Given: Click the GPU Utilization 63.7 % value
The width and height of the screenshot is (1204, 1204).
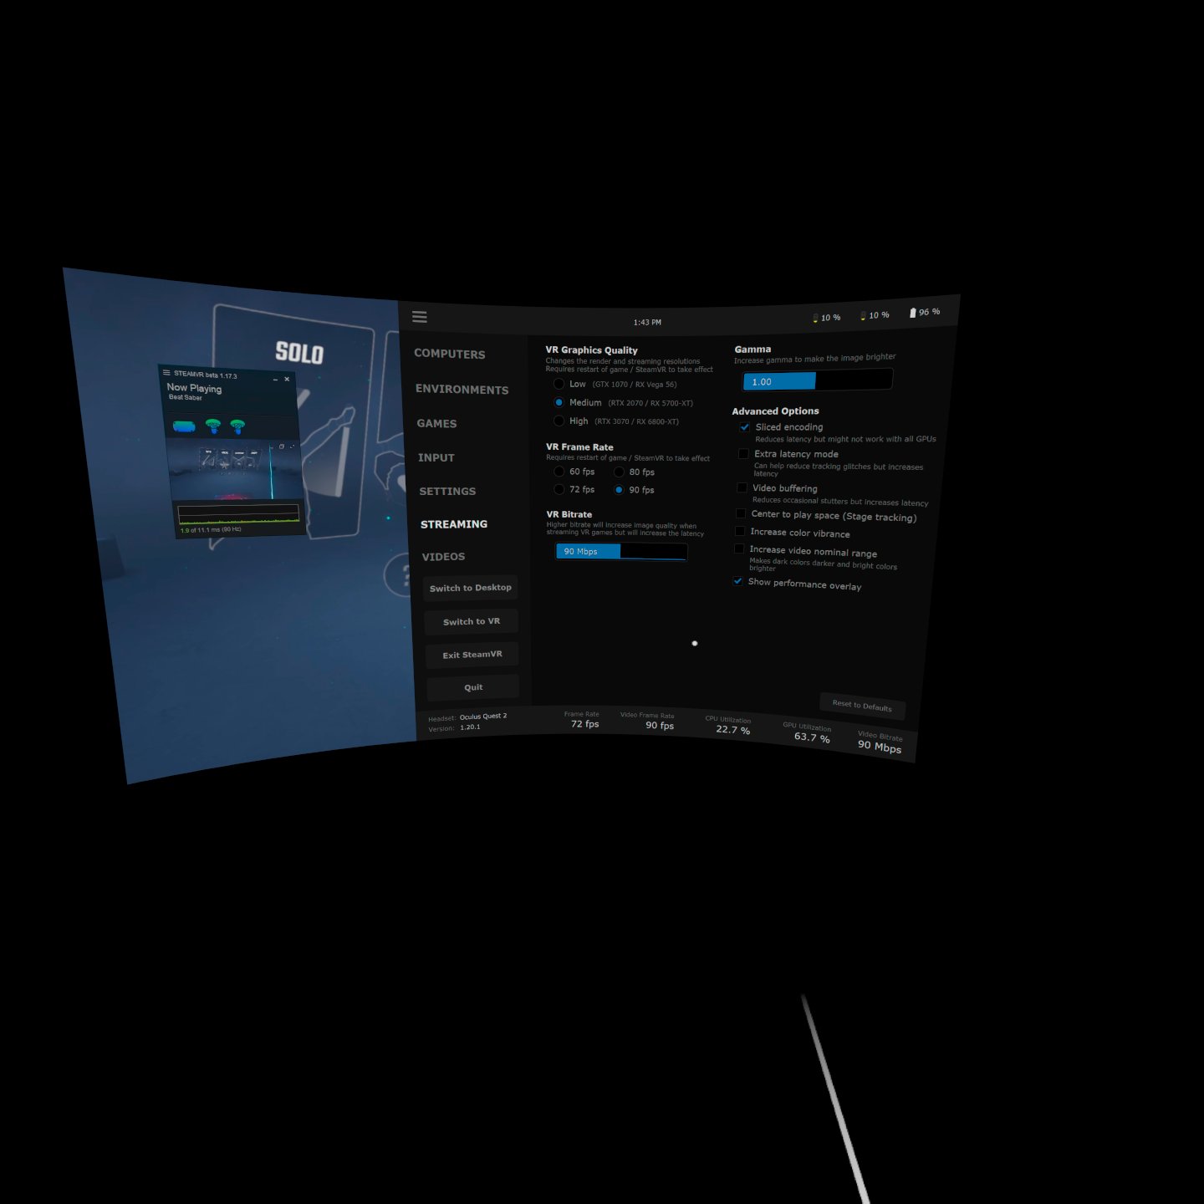Looking at the screenshot, I should [812, 737].
